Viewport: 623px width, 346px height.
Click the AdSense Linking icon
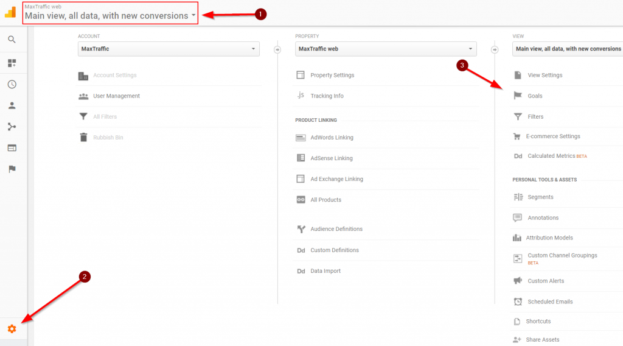[x=301, y=158]
